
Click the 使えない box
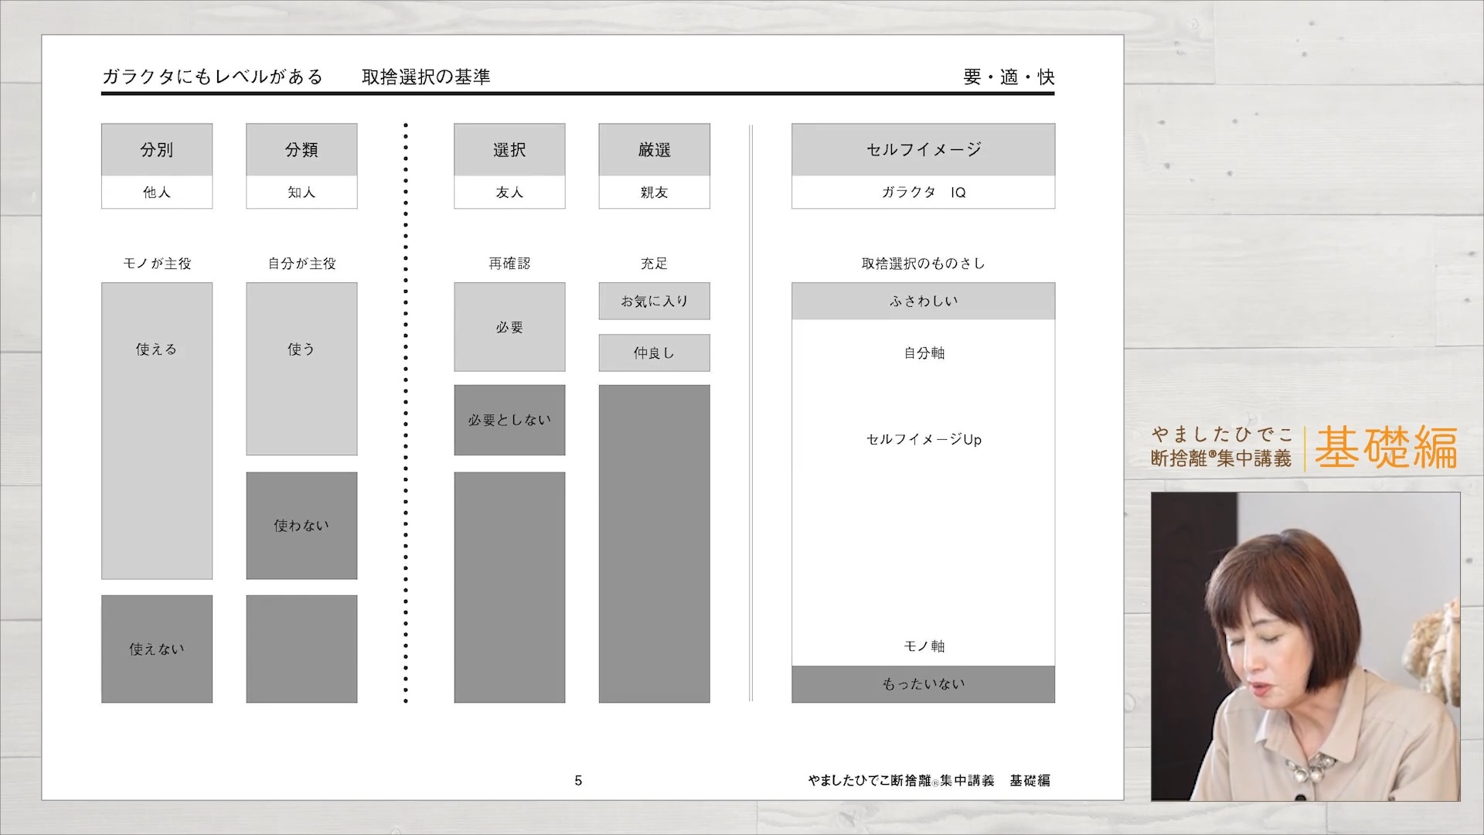tap(156, 649)
